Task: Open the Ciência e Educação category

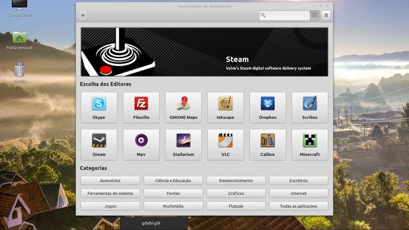Action: (173, 180)
